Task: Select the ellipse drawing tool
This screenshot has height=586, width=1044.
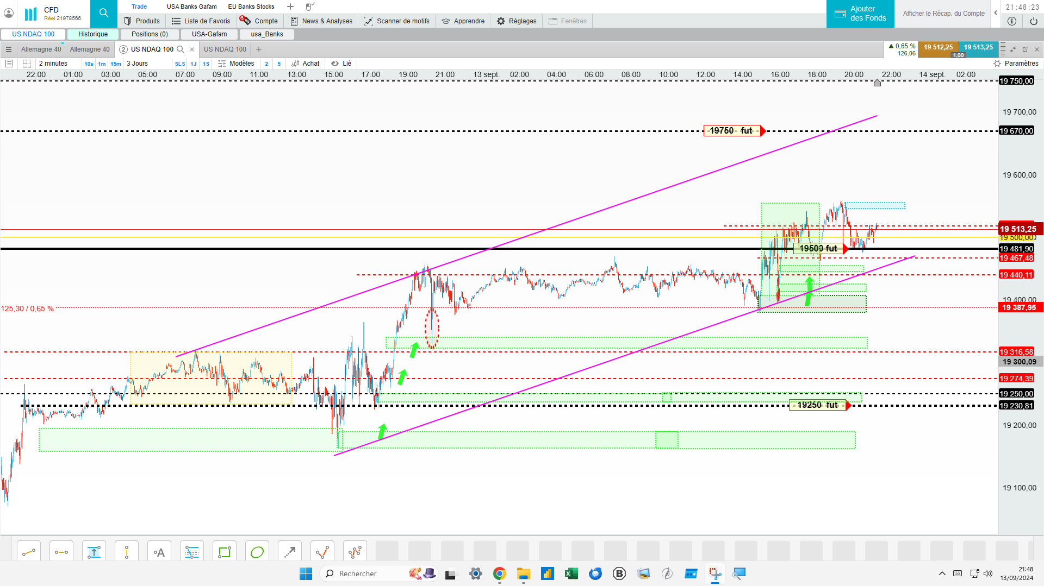Action: point(257,552)
